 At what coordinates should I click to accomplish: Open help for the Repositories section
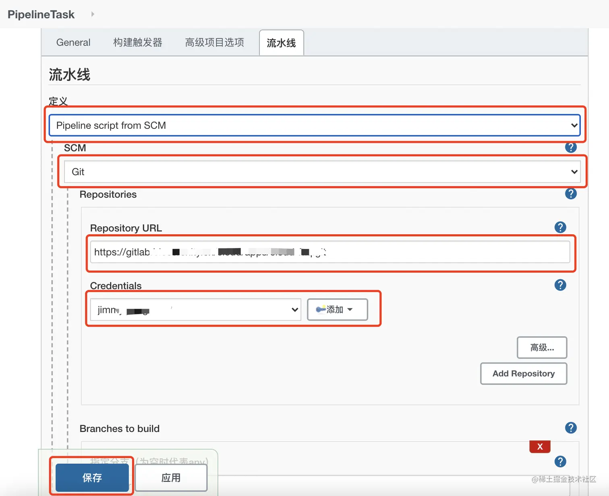pyautogui.click(x=571, y=194)
